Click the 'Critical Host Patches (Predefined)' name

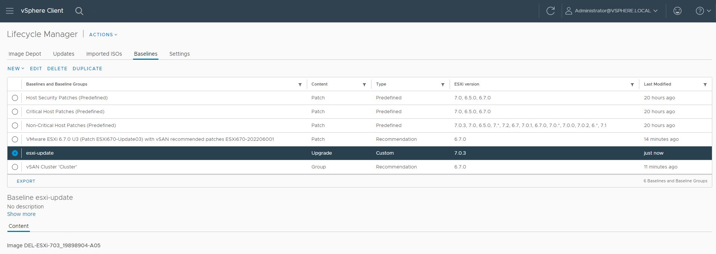click(65, 112)
